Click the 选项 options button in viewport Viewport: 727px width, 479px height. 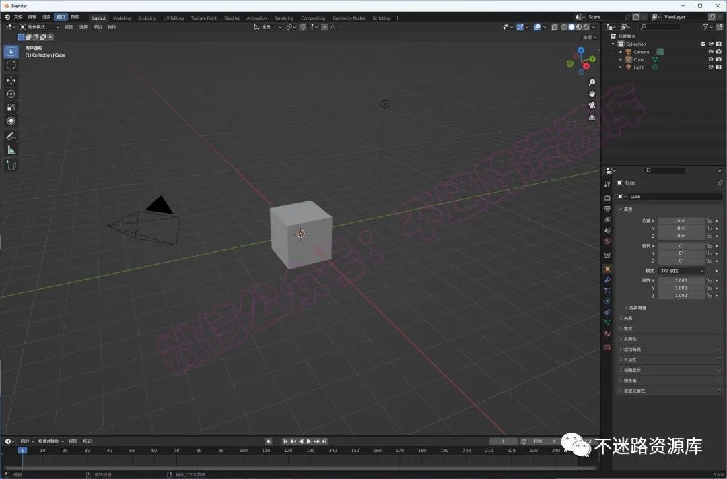[x=590, y=37]
